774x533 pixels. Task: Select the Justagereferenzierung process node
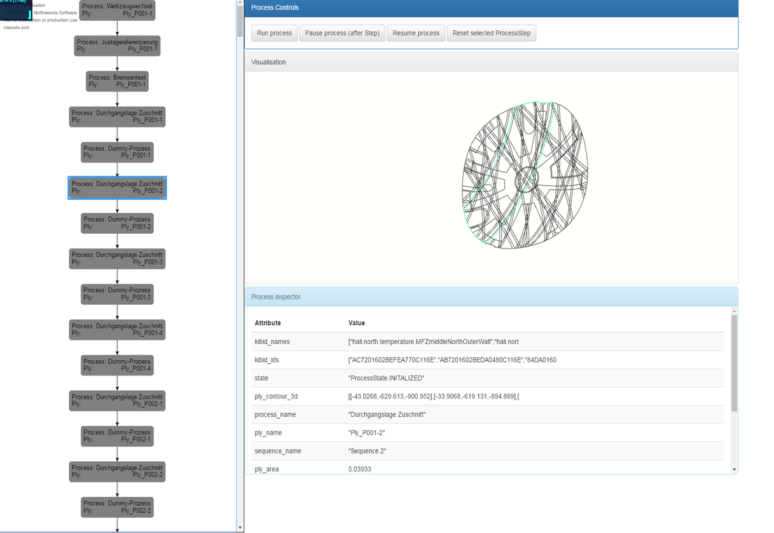point(116,46)
